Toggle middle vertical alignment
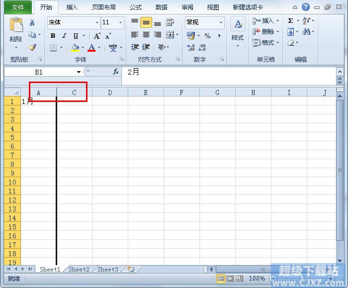This screenshot has height=288, width=348. point(146,22)
